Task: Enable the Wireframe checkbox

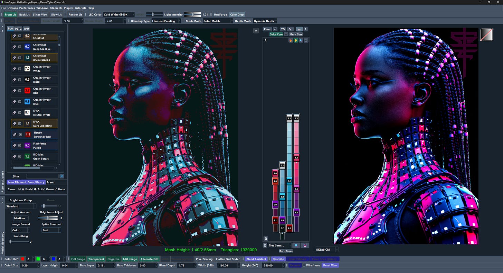Action: pyautogui.click(x=304, y=265)
